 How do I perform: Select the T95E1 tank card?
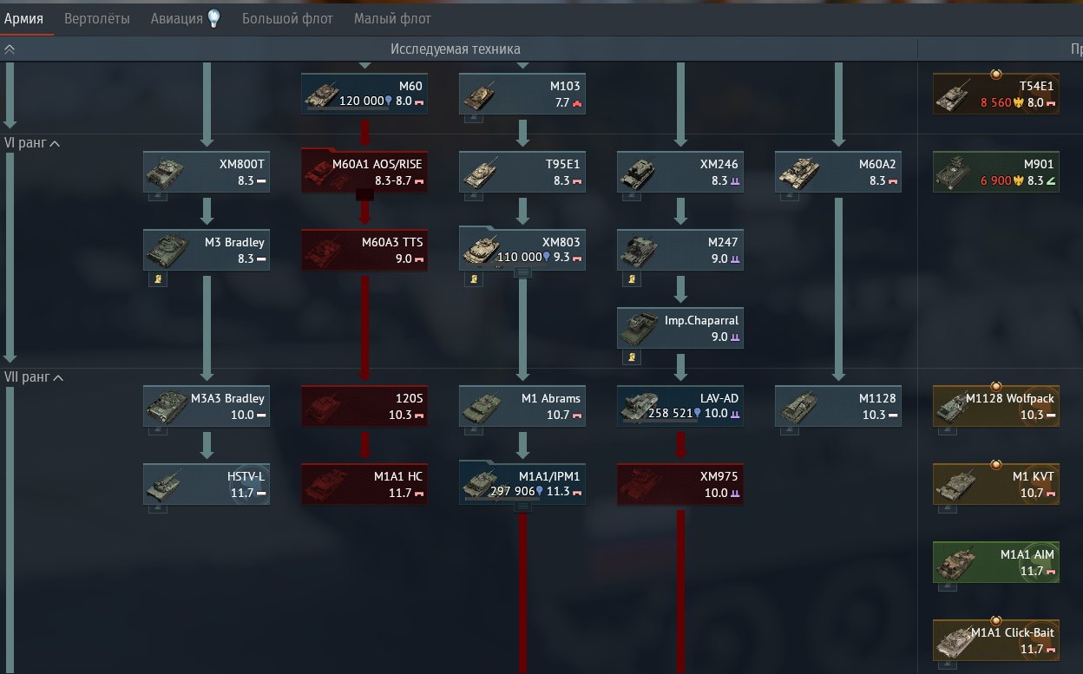coord(522,171)
